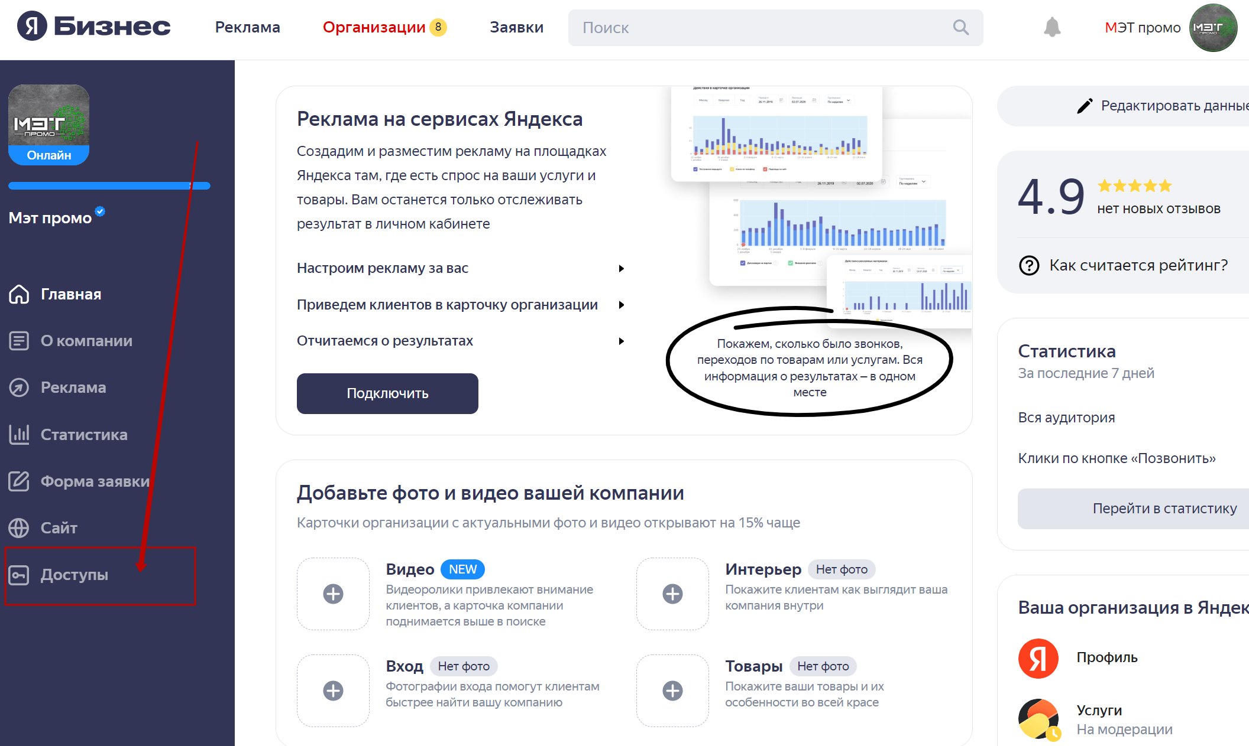Click the Подключить button
This screenshot has width=1249, height=746.
pyautogui.click(x=387, y=393)
